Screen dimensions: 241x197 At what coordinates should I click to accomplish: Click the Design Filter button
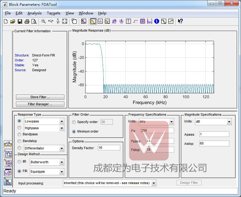(x=189, y=183)
